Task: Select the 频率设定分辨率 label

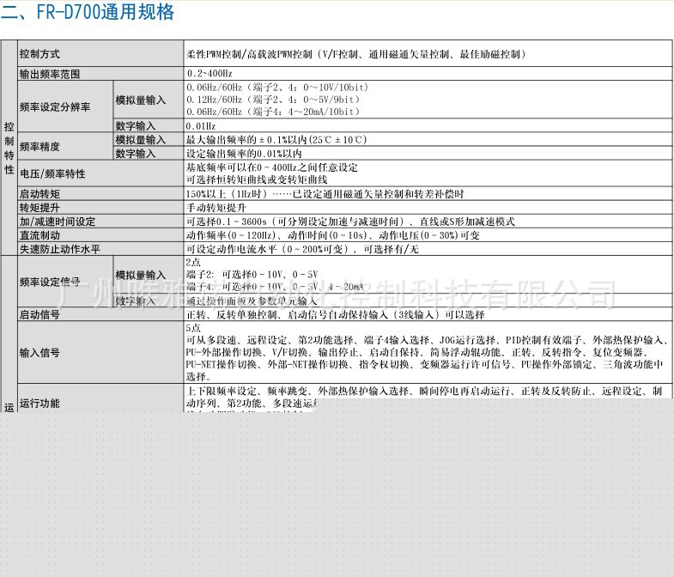Action: point(55,107)
